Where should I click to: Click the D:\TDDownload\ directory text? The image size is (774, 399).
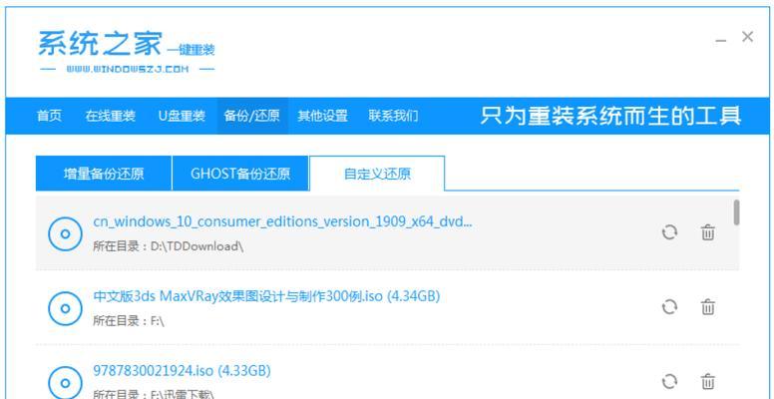click(x=196, y=246)
